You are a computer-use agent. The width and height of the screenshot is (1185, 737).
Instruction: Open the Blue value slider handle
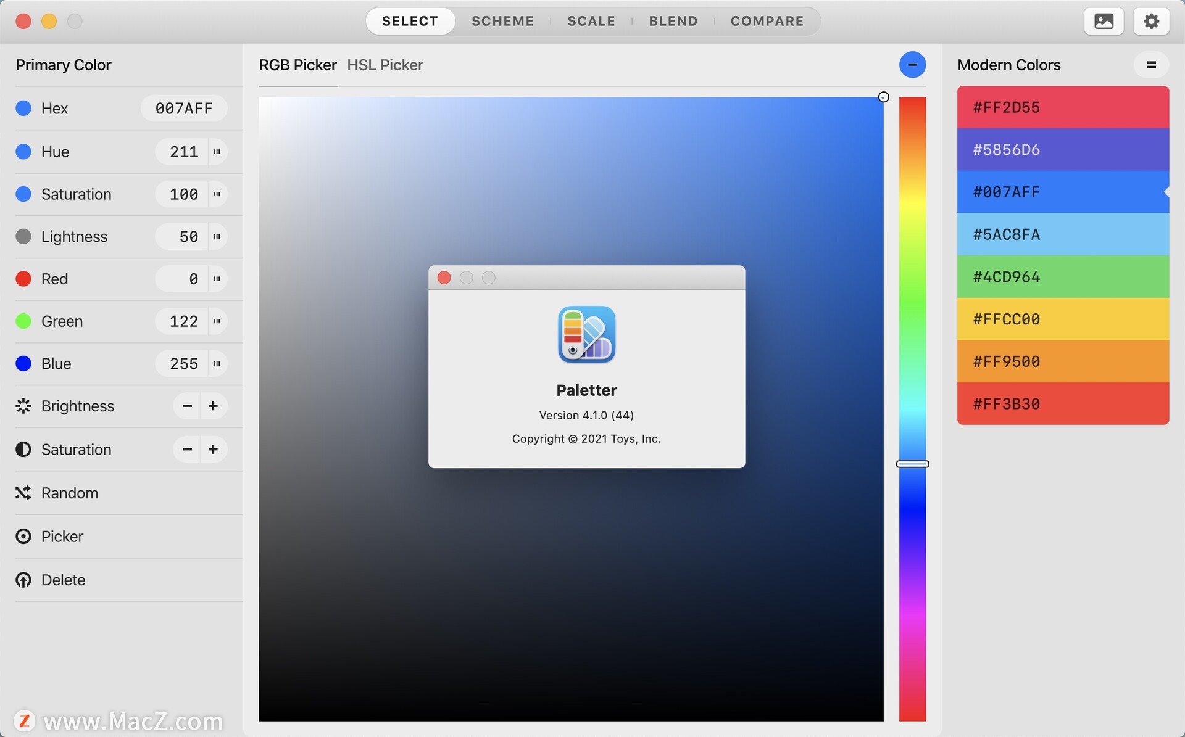[217, 364]
